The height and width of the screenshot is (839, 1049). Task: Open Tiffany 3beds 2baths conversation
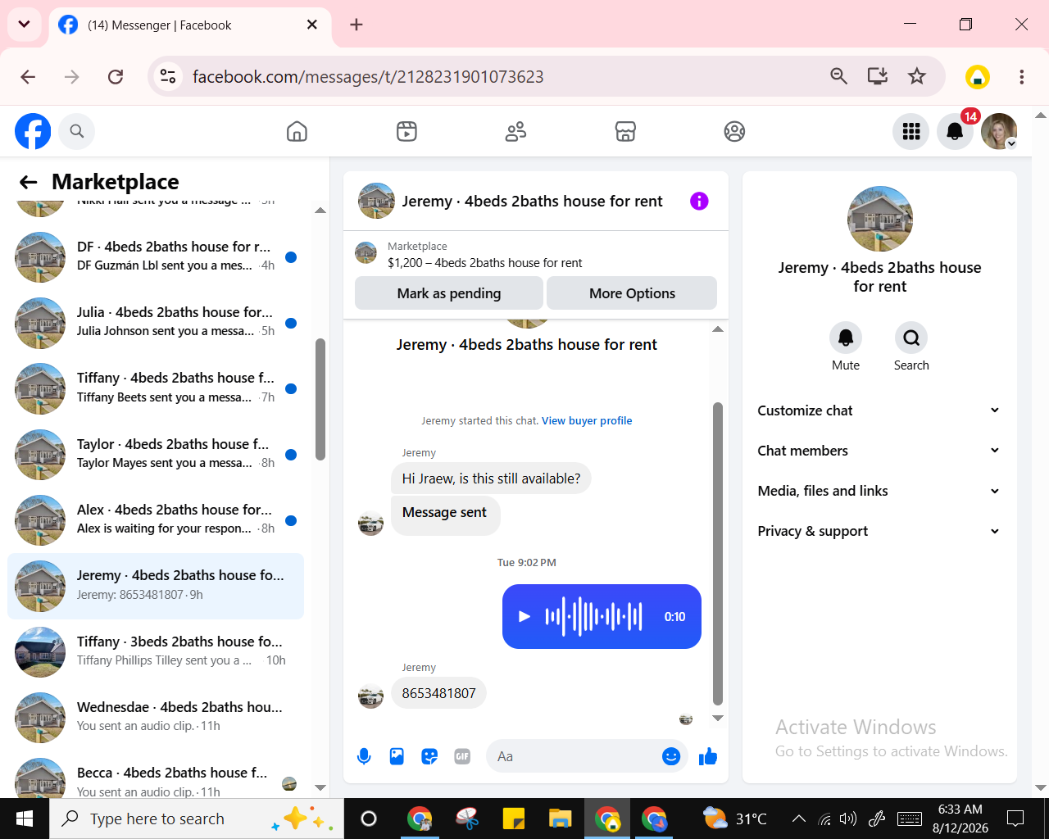(x=156, y=651)
